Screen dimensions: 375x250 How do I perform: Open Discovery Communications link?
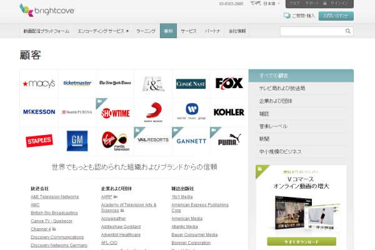tap(57, 237)
